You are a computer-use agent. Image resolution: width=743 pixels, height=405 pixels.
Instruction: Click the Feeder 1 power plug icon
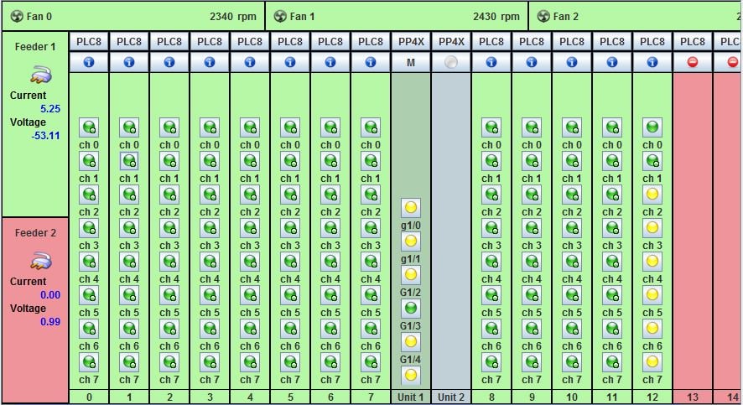41,75
